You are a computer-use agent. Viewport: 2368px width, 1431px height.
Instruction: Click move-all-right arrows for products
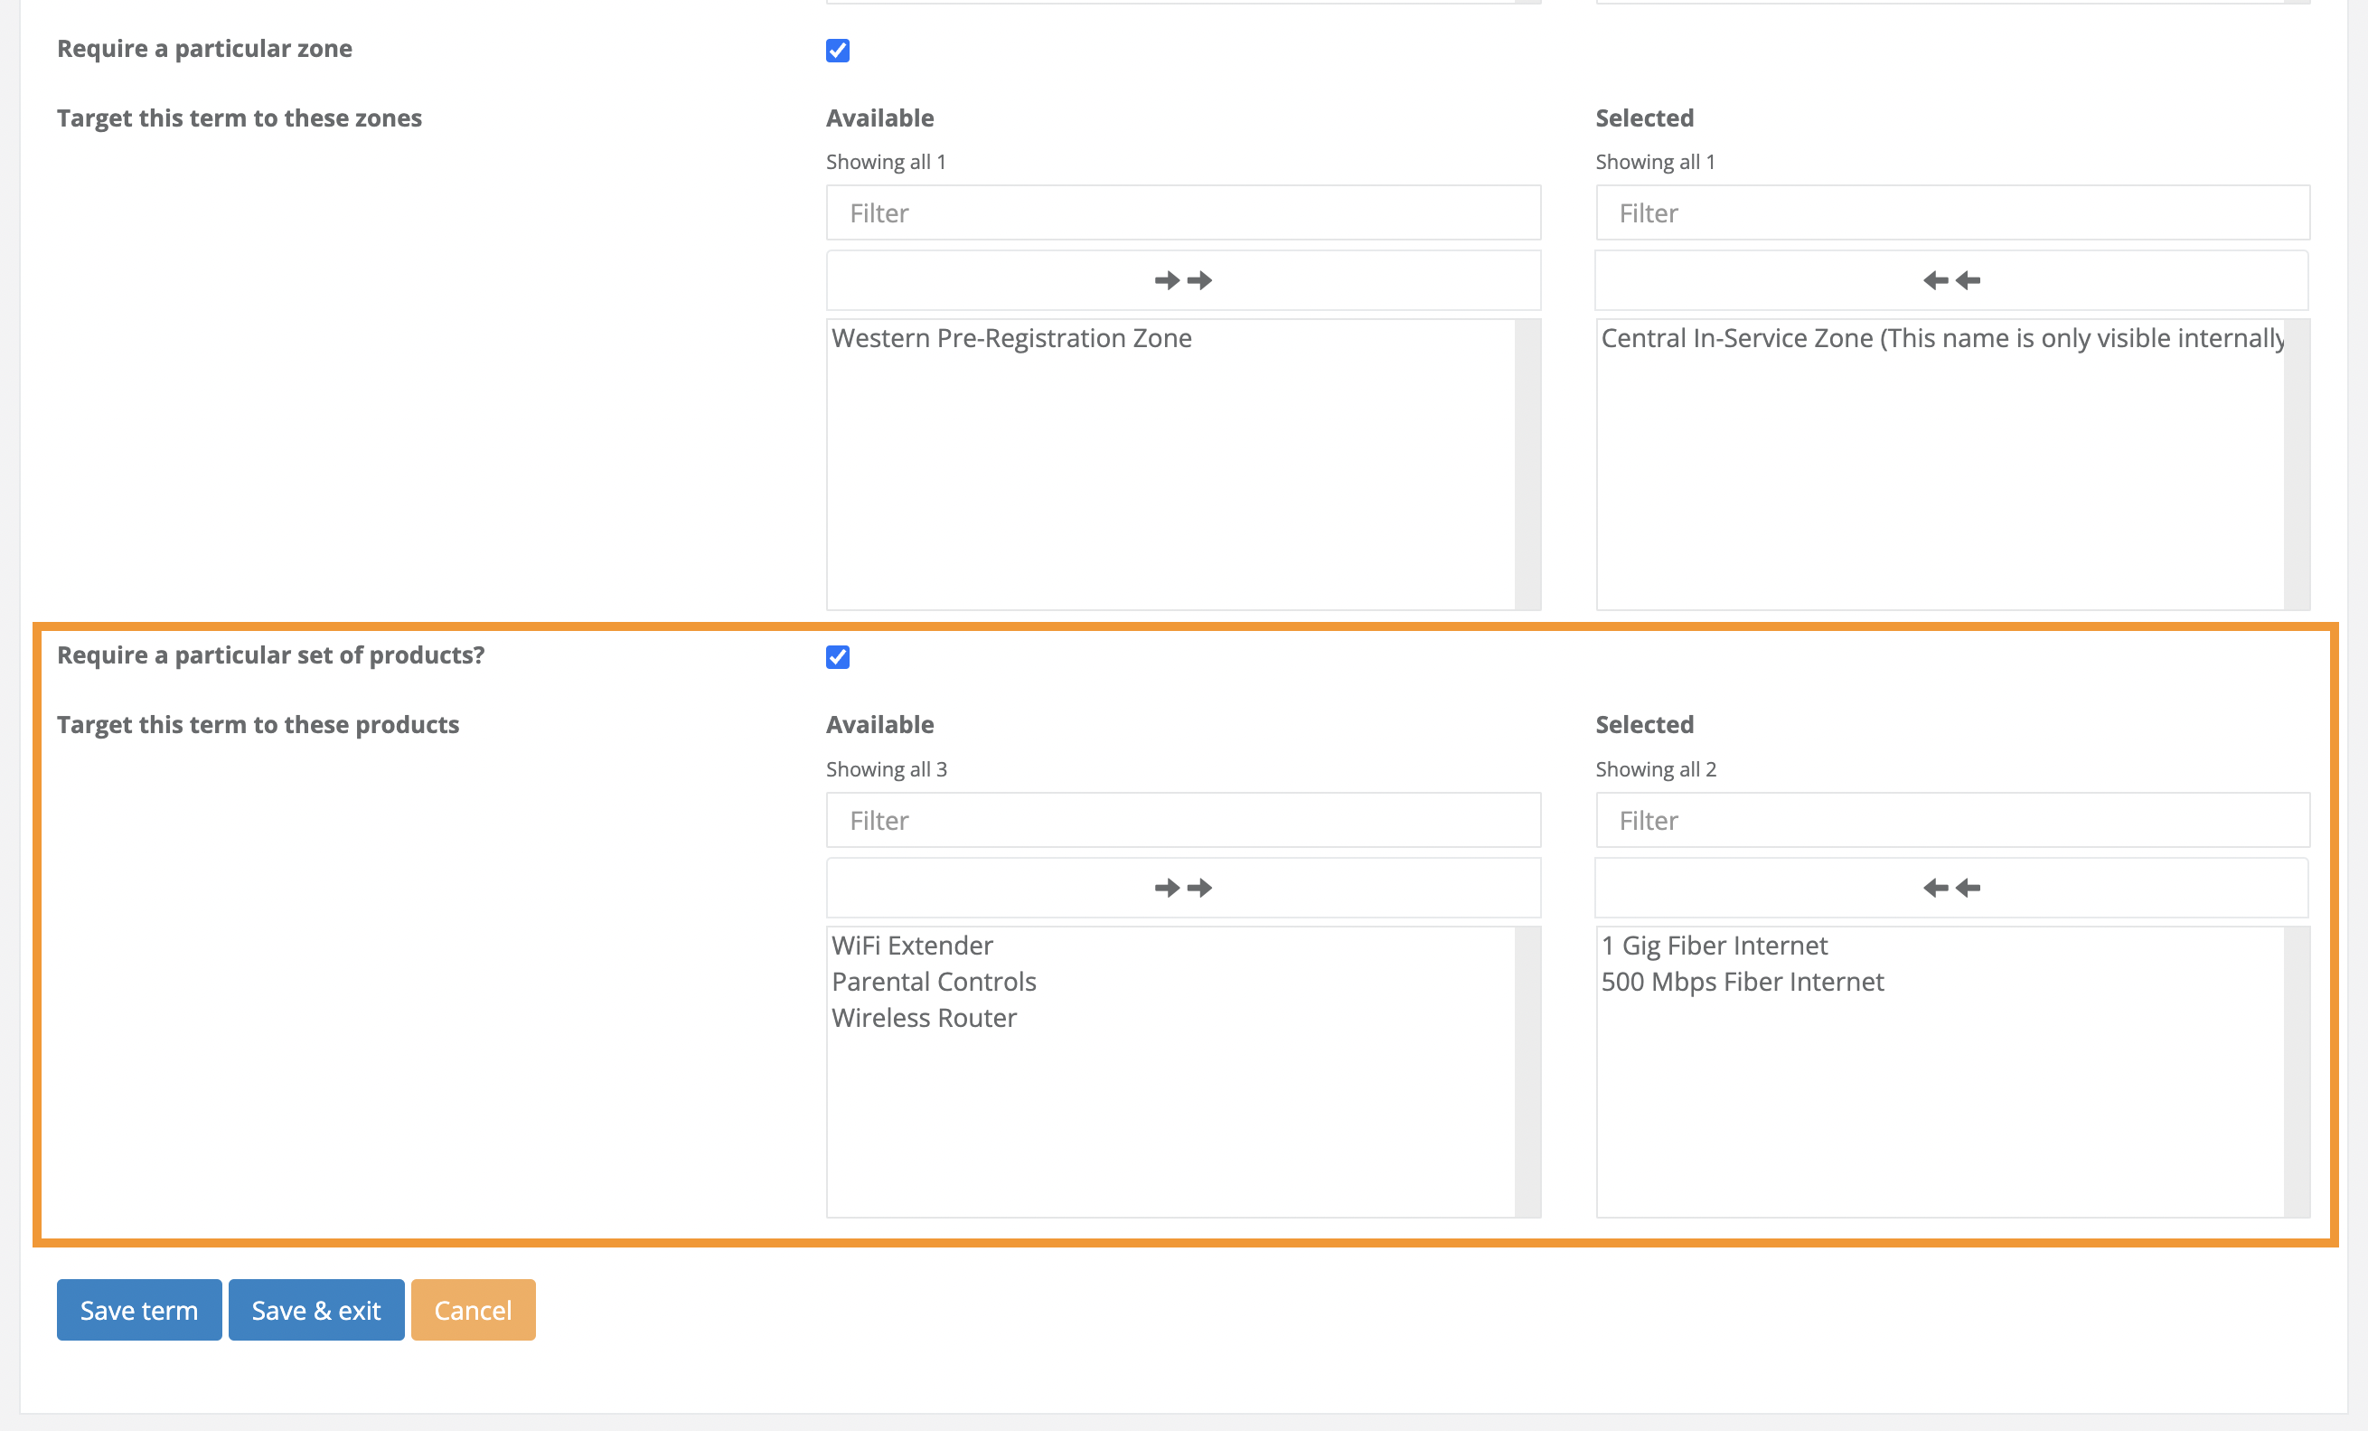1183,888
